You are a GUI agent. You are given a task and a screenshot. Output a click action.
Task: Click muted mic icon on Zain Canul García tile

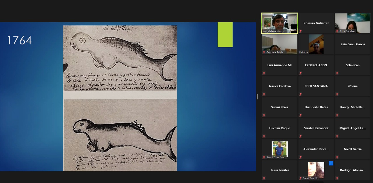point(337,52)
